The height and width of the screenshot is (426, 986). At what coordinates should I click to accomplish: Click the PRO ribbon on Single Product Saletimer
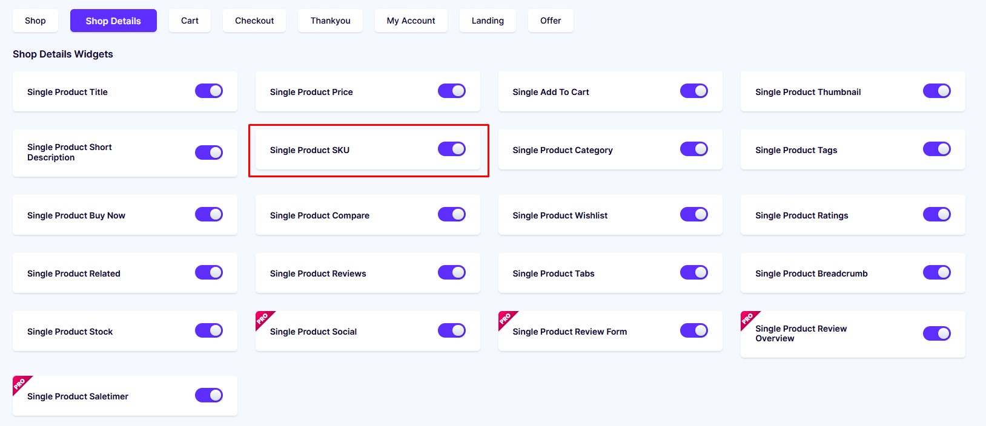(20, 384)
